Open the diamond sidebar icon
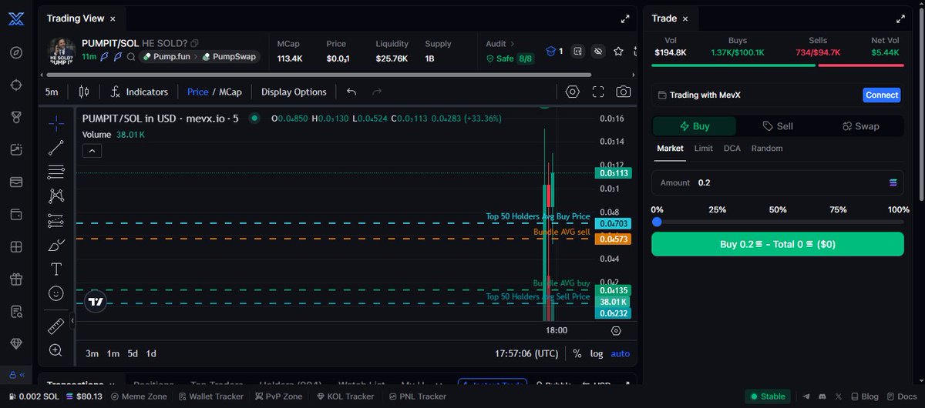 coord(16,343)
